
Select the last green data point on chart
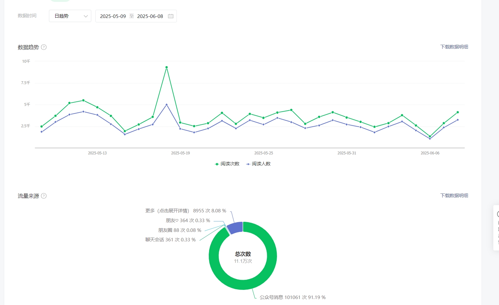point(458,112)
